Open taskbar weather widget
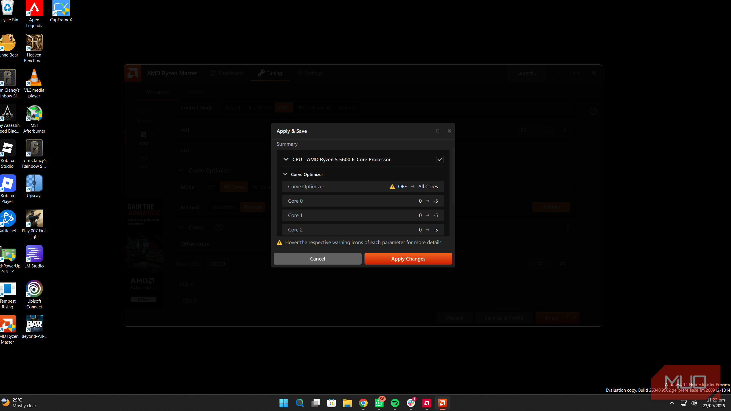 tap(19, 403)
